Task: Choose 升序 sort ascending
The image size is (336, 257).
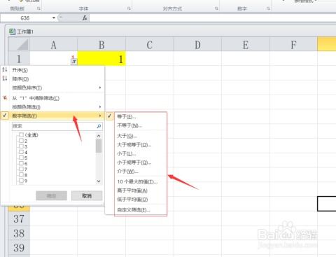Action: (x=52, y=70)
